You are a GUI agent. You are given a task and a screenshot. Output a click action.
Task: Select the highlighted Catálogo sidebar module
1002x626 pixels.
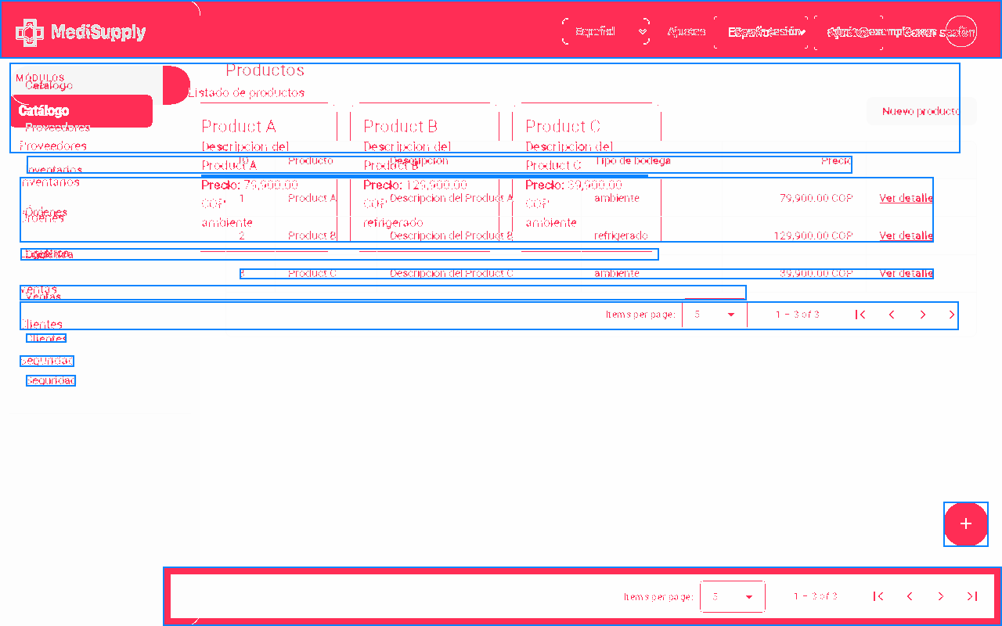tap(81, 111)
